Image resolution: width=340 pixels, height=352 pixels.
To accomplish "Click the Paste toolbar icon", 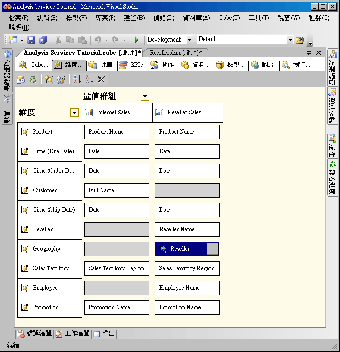I will click(x=83, y=40).
